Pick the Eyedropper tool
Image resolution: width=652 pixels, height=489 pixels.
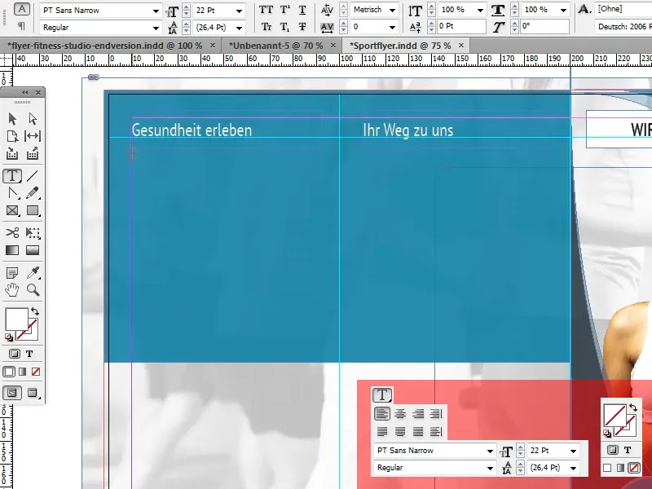click(x=33, y=273)
